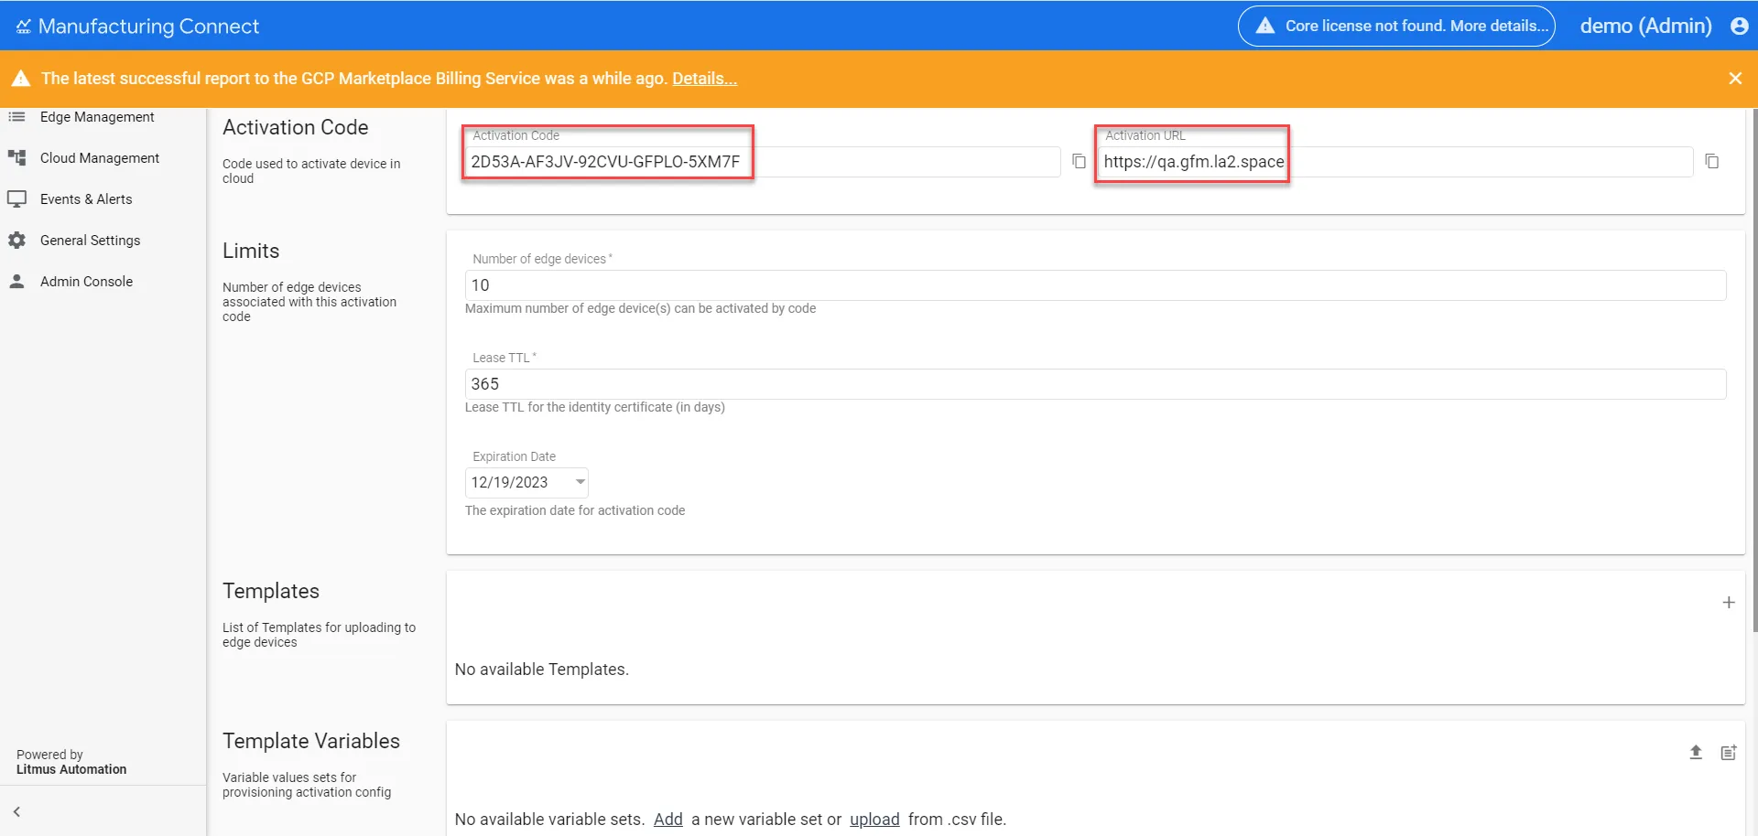Click the Manufacturing Connect logo icon
Viewport: 1758px width, 836px height.
click(x=24, y=26)
